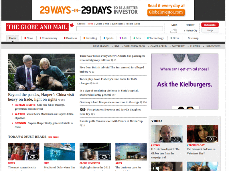This screenshot has width=229, height=171.
Task: Click the Register link
Action: point(190,25)
